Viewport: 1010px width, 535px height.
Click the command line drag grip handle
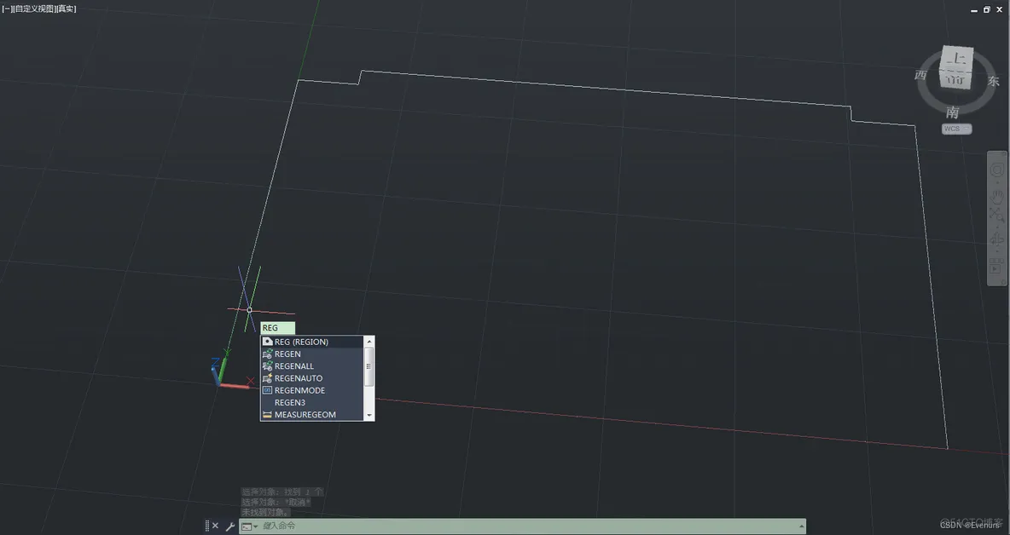click(206, 526)
